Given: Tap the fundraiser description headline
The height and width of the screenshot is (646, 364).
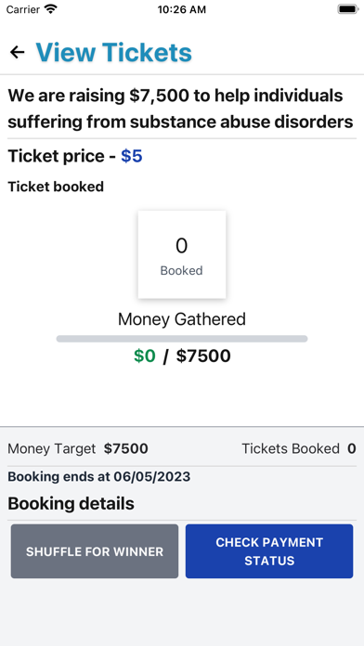Looking at the screenshot, I should click(180, 109).
